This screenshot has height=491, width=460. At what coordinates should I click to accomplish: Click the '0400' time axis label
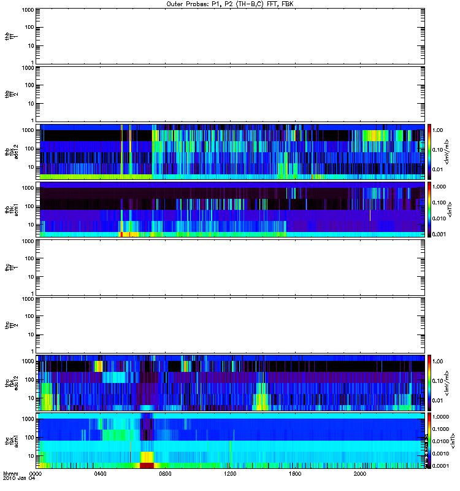tap(100, 473)
